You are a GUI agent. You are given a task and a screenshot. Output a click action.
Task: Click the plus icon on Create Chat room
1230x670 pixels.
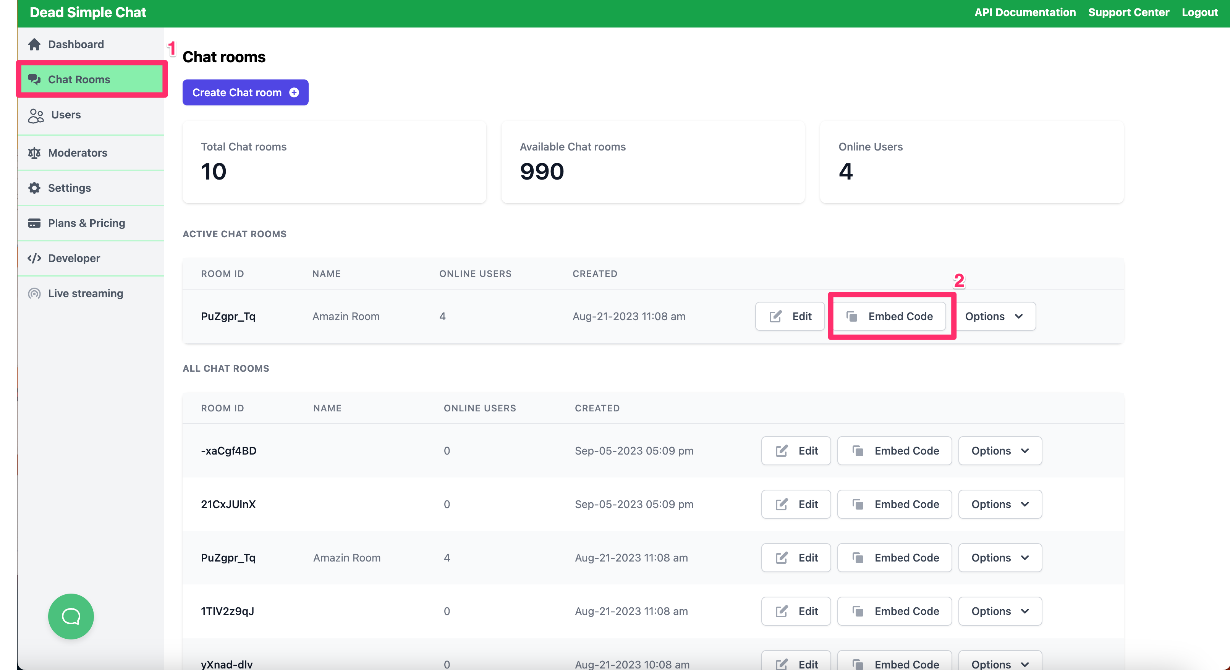(294, 93)
